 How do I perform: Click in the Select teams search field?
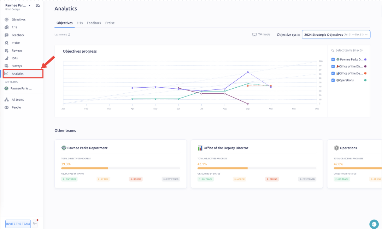(x=350, y=51)
